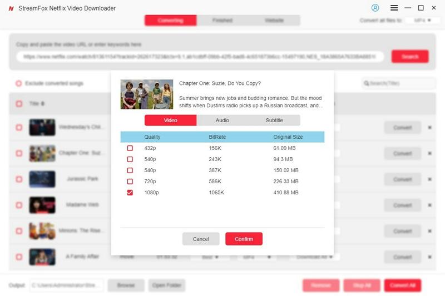Screen dimensions: 445x296
Task: Click the Cancel button
Action: point(201,239)
